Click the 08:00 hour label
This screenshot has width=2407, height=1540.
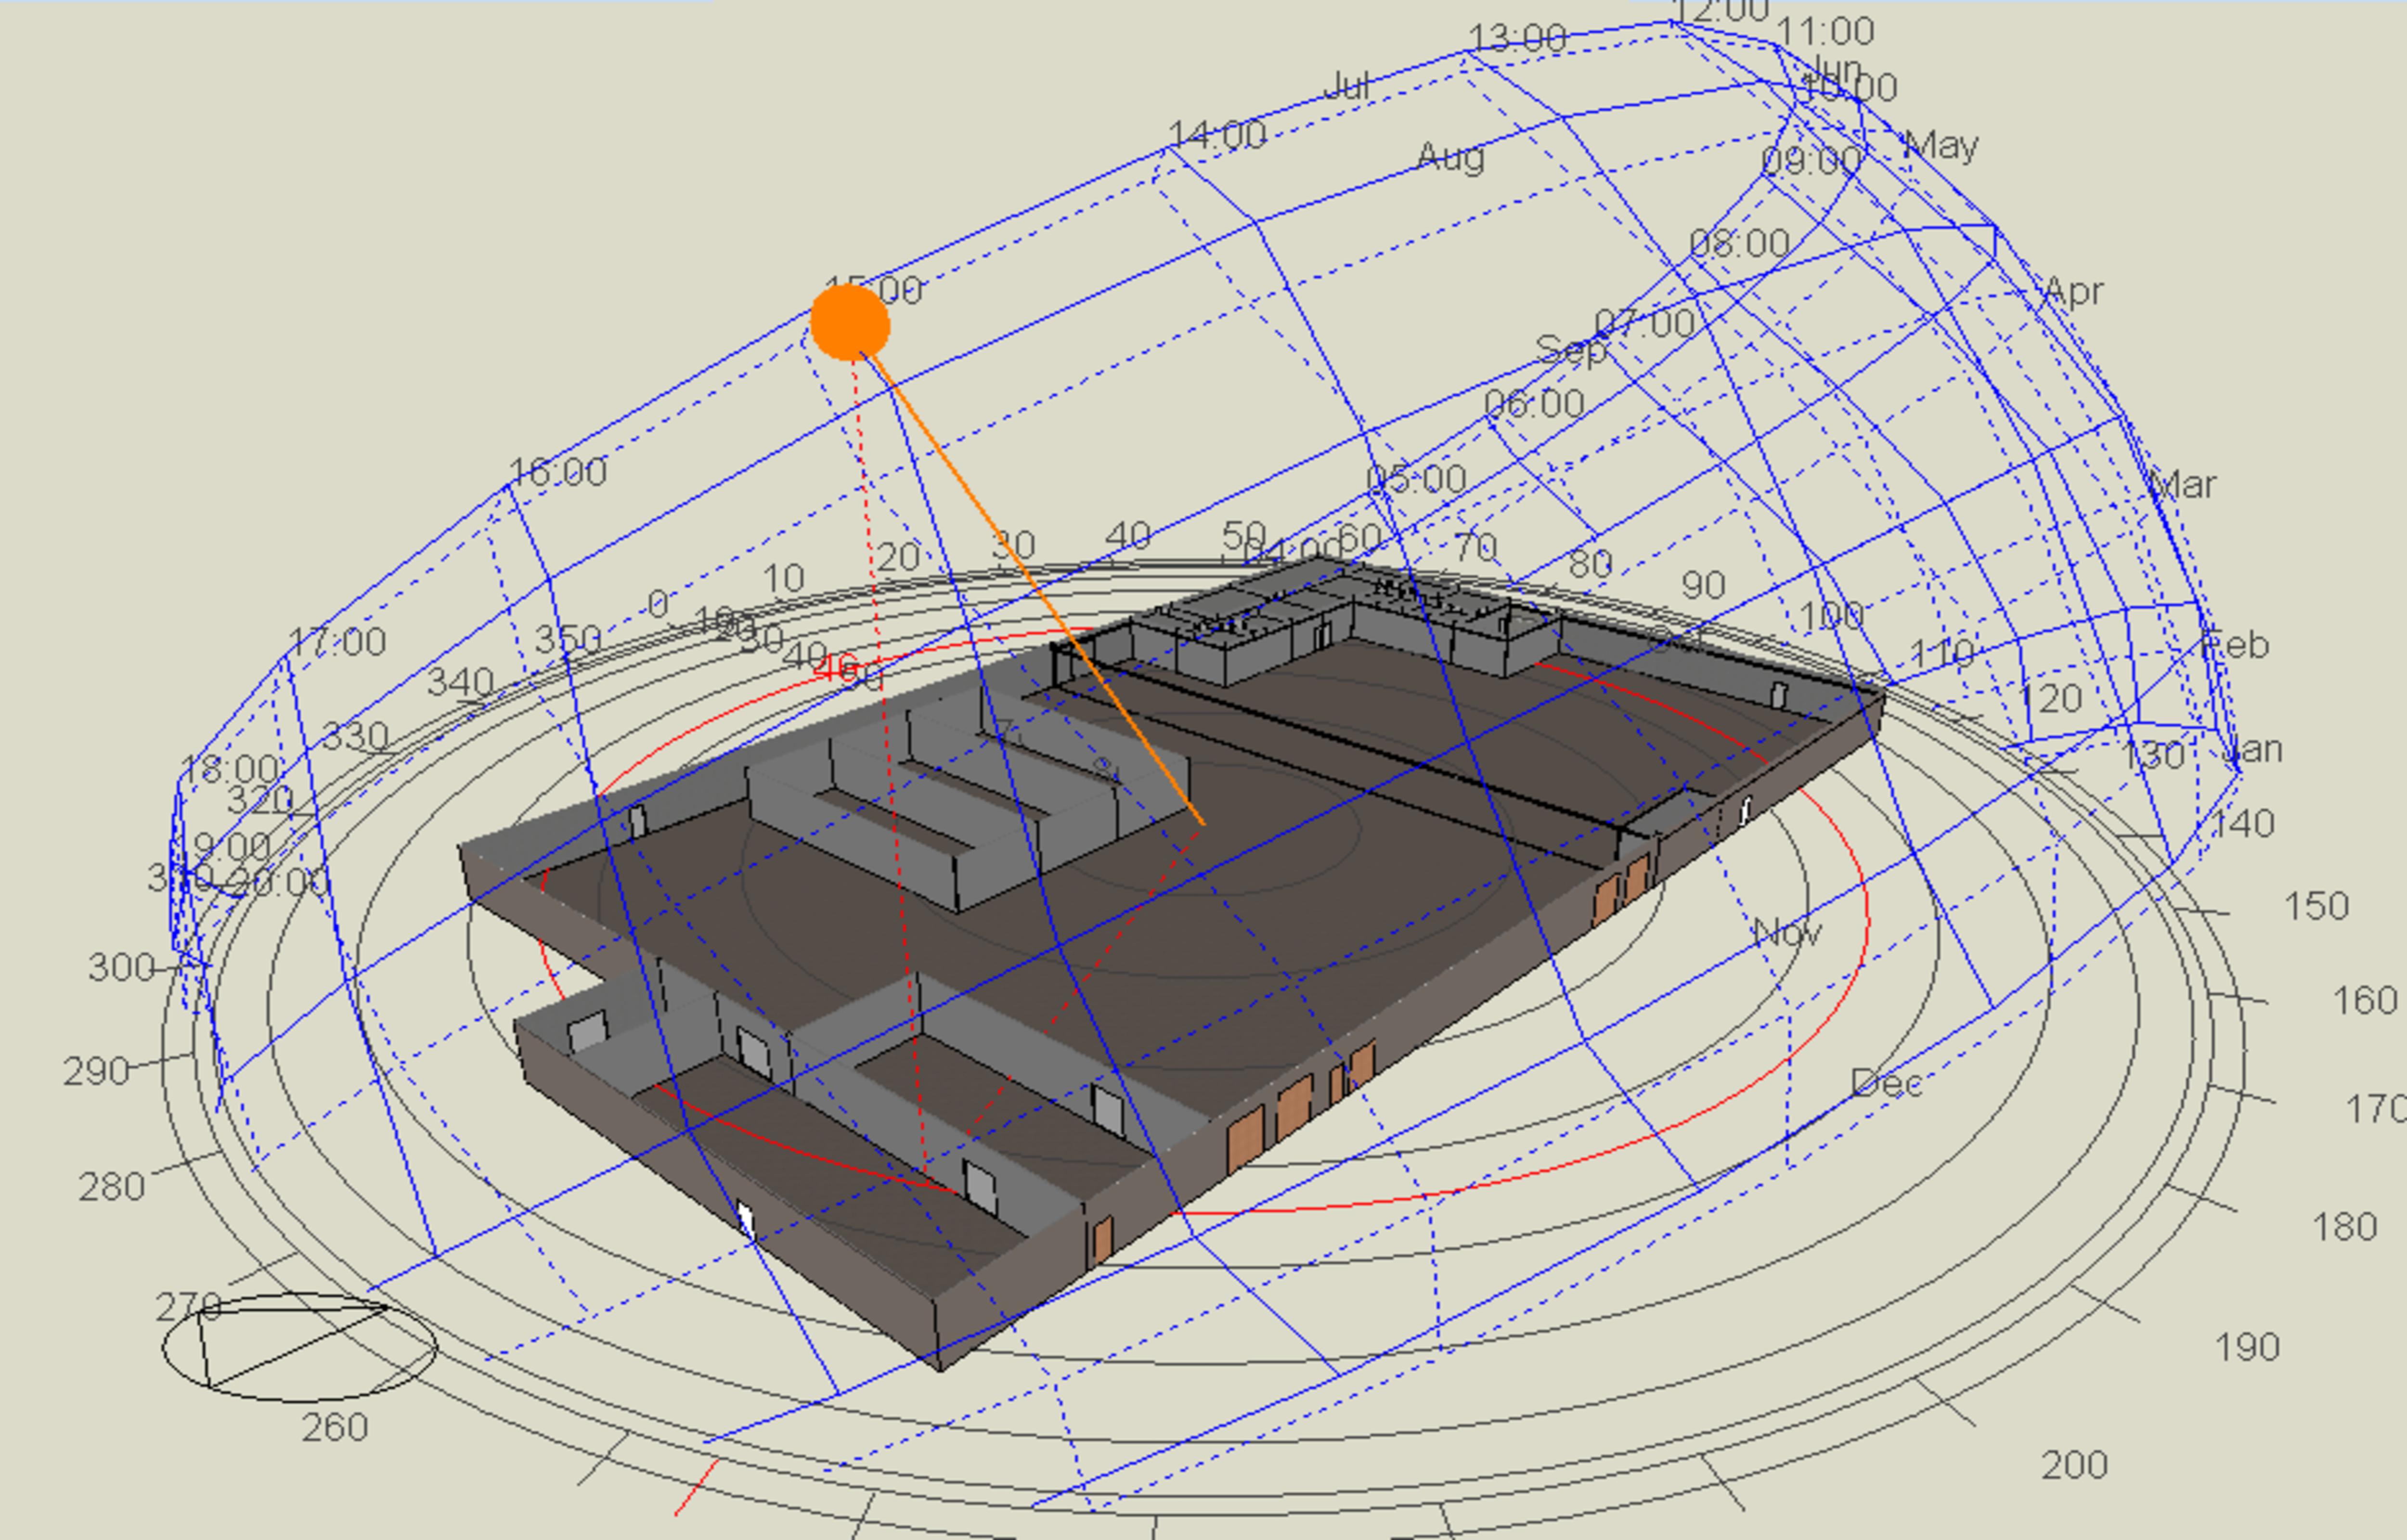1739,243
